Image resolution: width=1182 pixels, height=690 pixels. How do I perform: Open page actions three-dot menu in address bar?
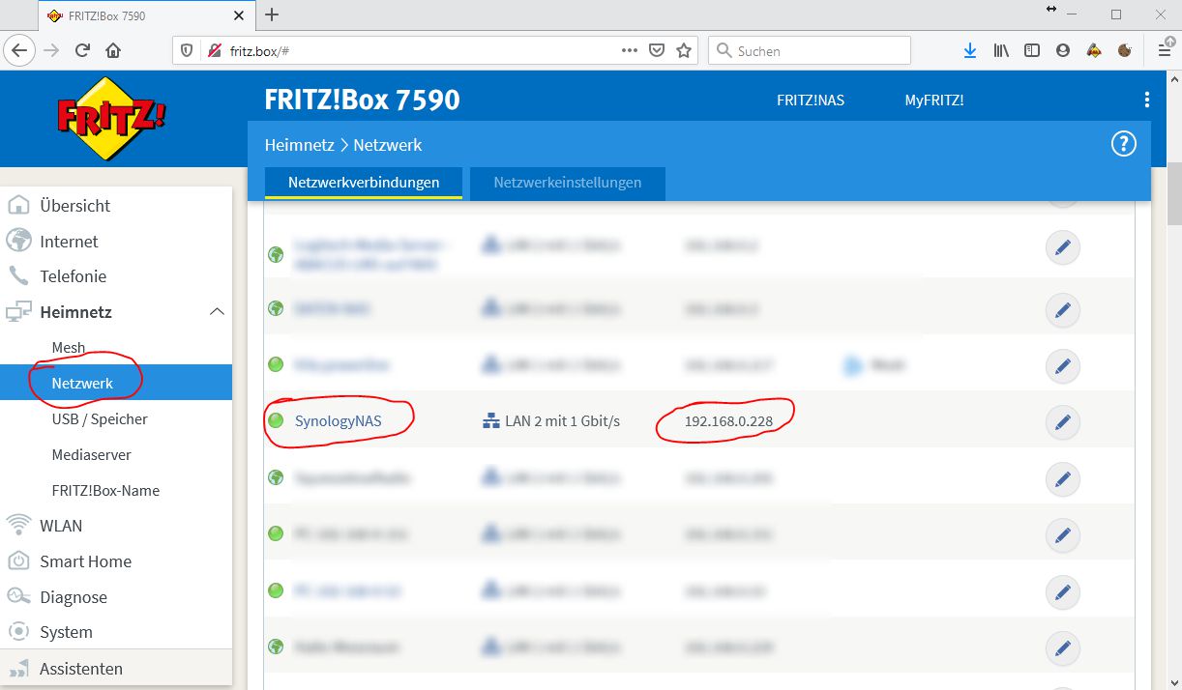pos(630,51)
